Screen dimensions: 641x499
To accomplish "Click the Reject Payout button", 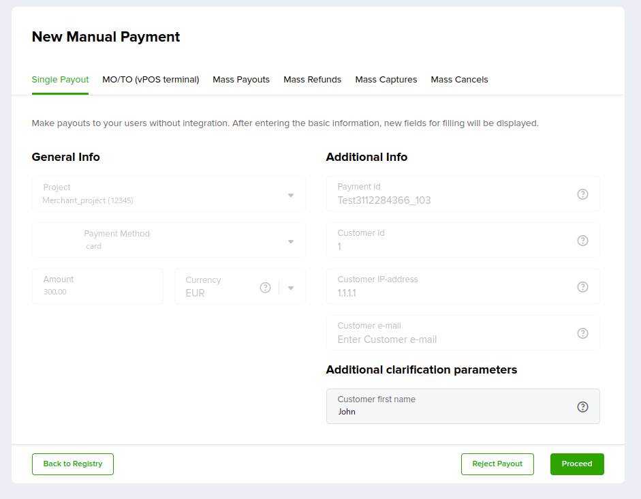I will [497, 464].
